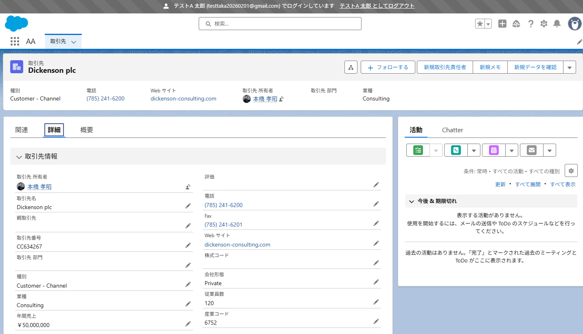The width and height of the screenshot is (583, 334).
Task: Edit the 株式コード field pencil
Action: click(376, 263)
